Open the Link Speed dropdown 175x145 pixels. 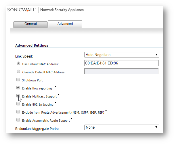click(122, 55)
